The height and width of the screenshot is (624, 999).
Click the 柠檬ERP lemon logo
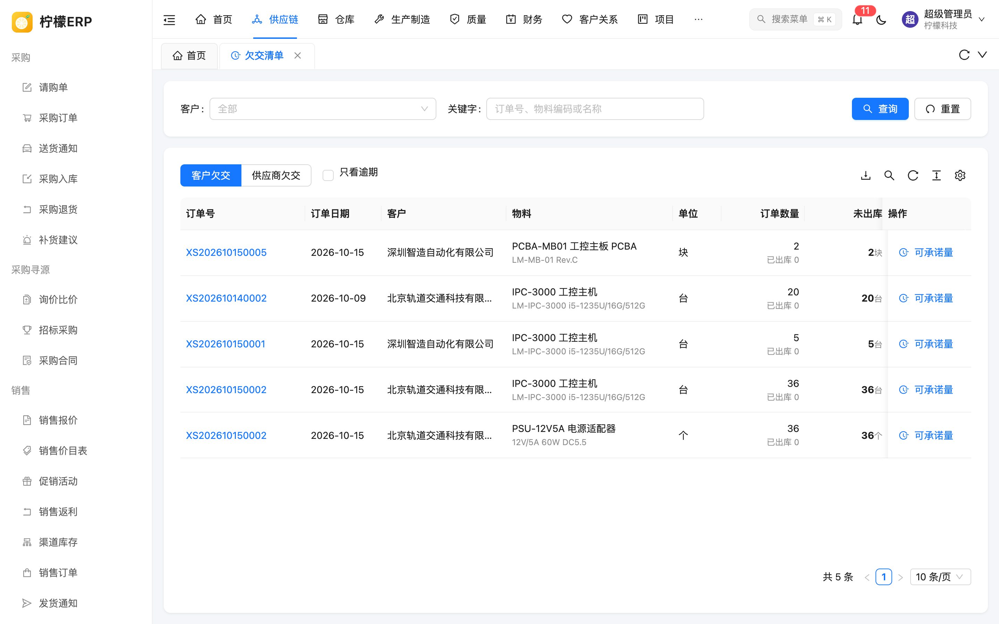[x=22, y=21]
